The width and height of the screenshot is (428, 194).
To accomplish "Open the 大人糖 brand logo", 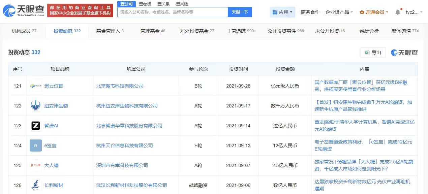I will point(36,165).
